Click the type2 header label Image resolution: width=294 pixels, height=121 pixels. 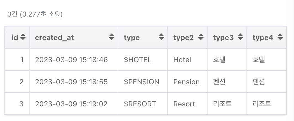click(x=183, y=38)
